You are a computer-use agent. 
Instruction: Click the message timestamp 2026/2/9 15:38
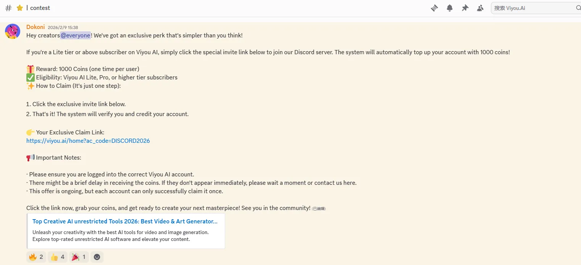coord(63,27)
